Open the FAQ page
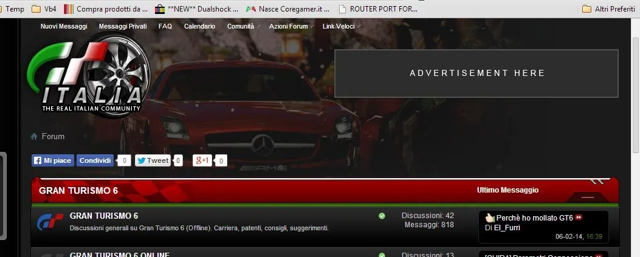 165,26
